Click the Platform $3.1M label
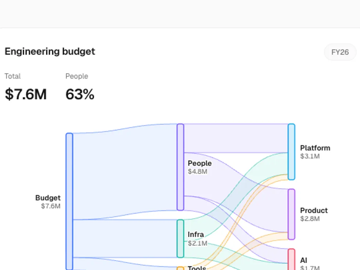 (315, 152)
